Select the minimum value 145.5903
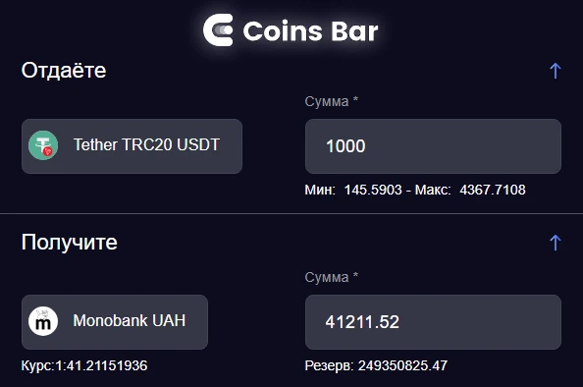583x387 pixels. coord(373,190)
